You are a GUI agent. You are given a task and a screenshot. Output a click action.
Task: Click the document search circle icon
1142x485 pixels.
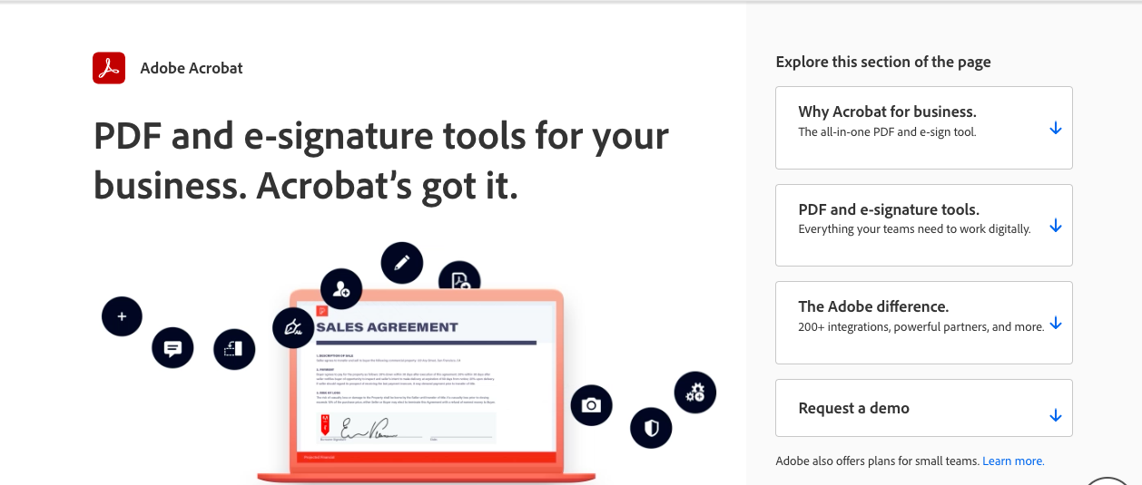coord(459,277)
